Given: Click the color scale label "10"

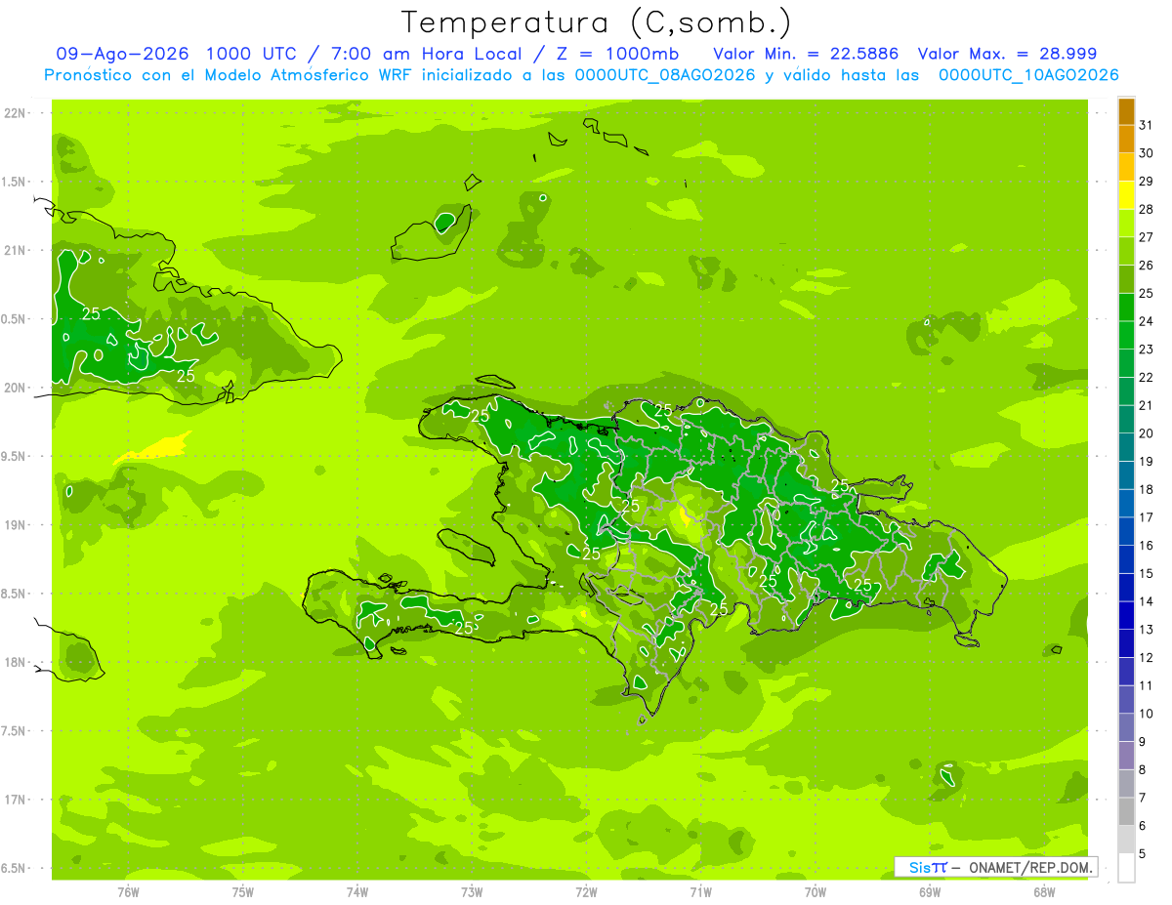Looking at the screenshot, I should pyautogui.click(x=1147, y=714).
